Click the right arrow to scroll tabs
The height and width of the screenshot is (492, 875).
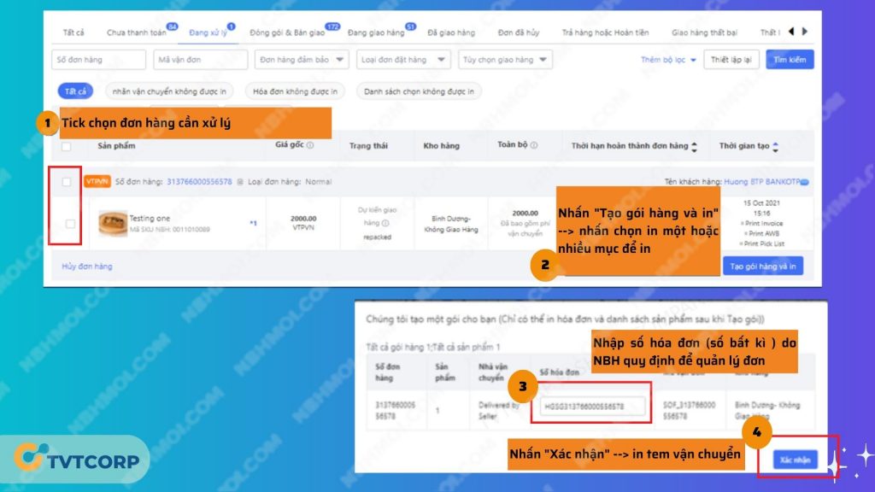pos(805,32)
